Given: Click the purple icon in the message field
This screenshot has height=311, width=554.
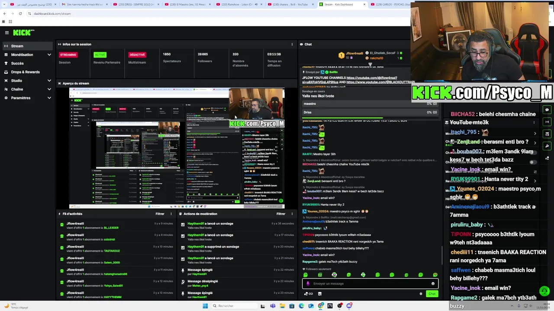Looking at the screenshot, I should [308, 283].
